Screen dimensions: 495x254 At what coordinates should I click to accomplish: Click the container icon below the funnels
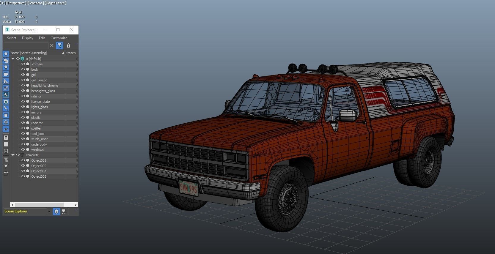pyautogui.click(x=6, y=173)
